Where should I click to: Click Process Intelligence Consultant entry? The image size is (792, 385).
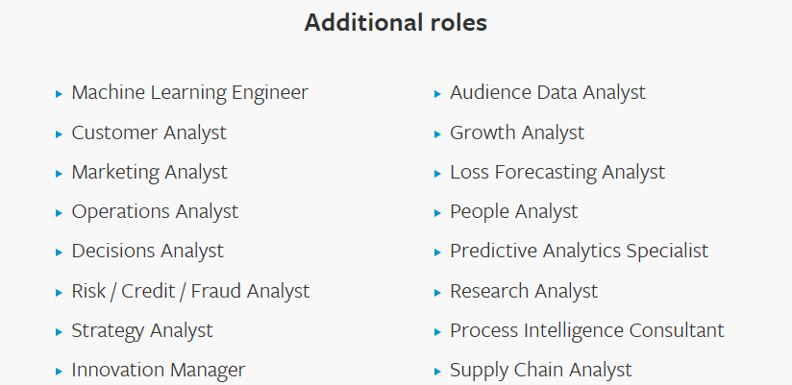(587, 331)
